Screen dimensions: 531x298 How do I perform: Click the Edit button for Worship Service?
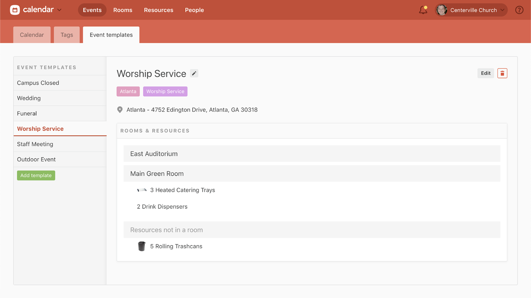coord(485,73)
